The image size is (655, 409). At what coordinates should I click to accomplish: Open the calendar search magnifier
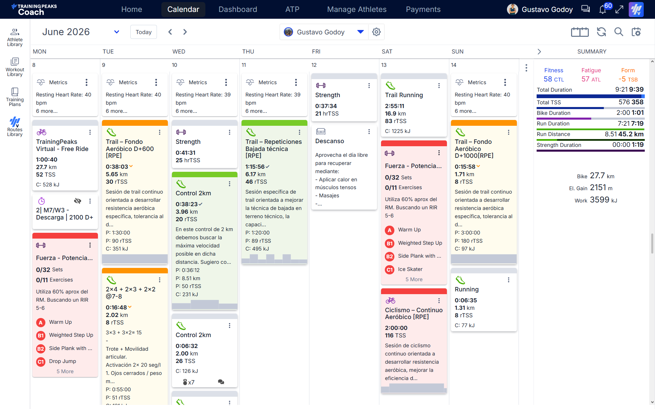click(x=619, y=32)
